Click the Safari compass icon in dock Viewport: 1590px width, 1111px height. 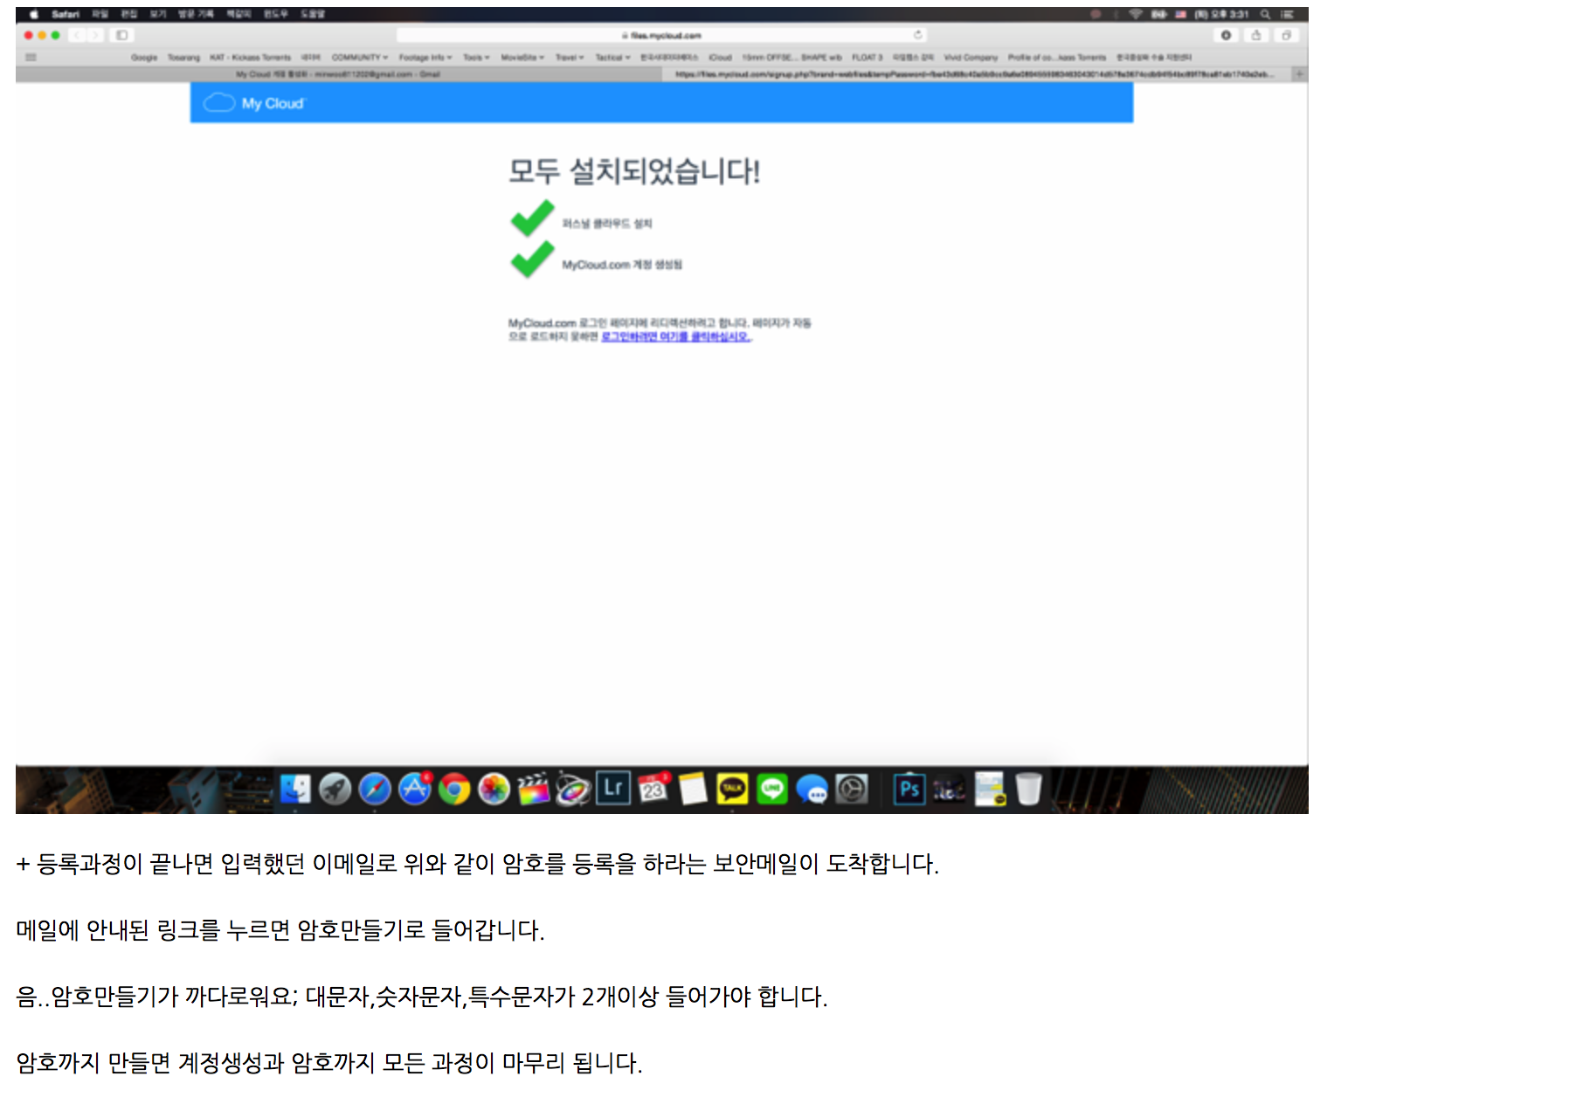pyautogui.click(x=375, y=790)
